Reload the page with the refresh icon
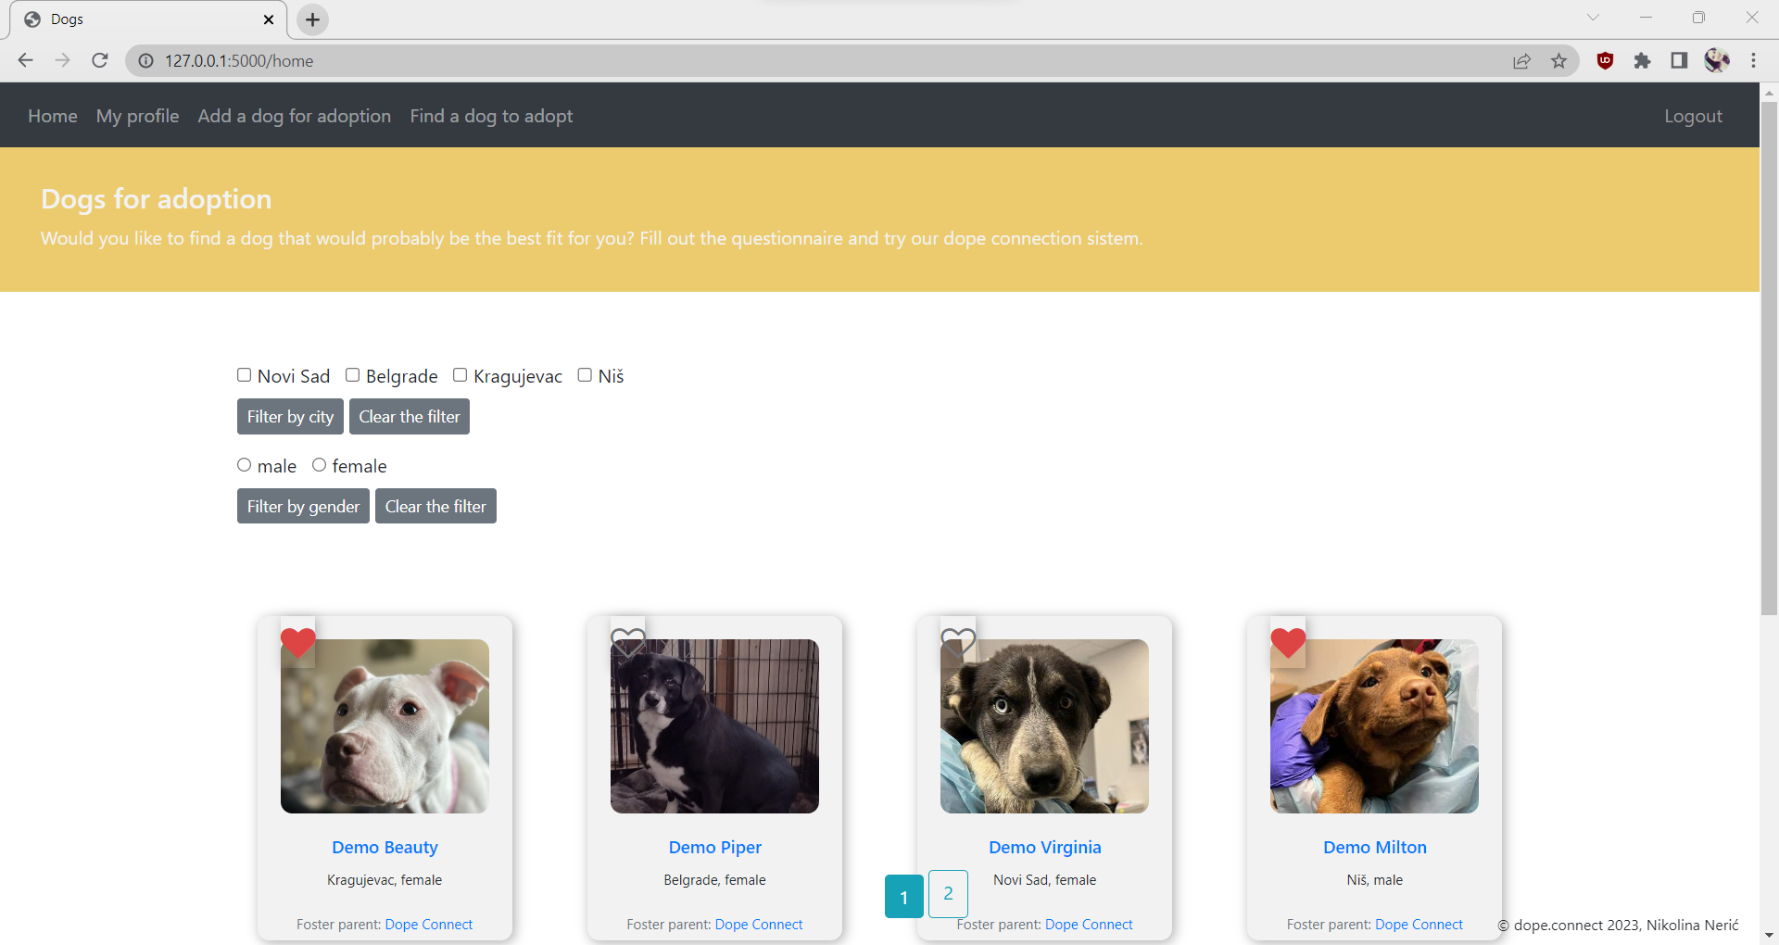This screenshot has height=945, width=1779. coord(100,60)
